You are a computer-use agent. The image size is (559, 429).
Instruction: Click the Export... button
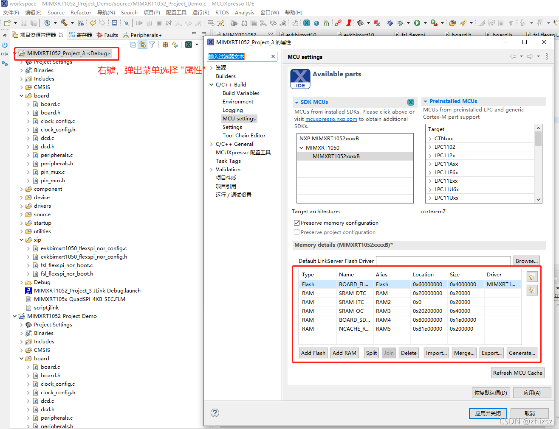tap(492, 353)
